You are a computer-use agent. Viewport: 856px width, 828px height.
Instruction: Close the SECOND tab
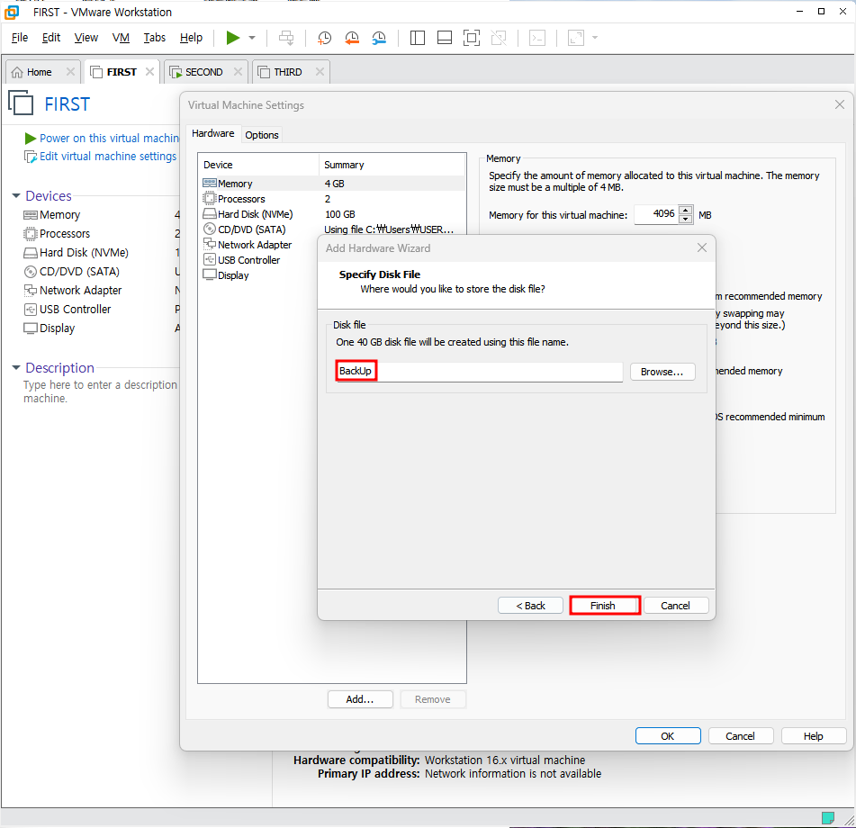[238, 71]
